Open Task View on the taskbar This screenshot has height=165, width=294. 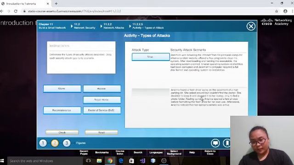[88, 161]
